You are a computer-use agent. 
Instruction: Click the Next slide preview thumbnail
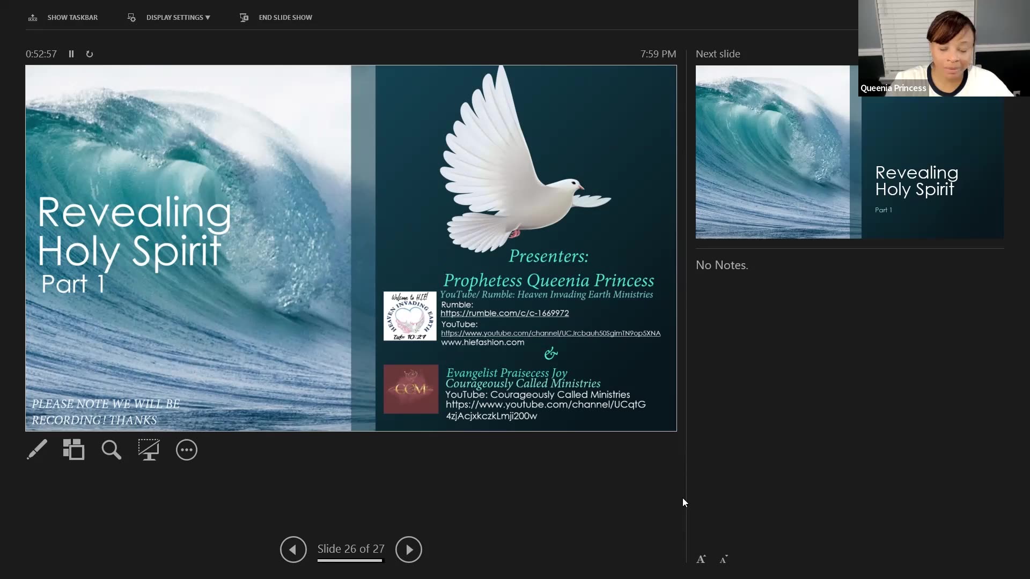849,161
